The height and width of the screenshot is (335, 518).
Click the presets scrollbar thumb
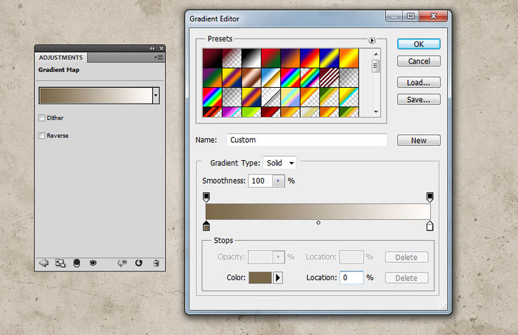376,66
